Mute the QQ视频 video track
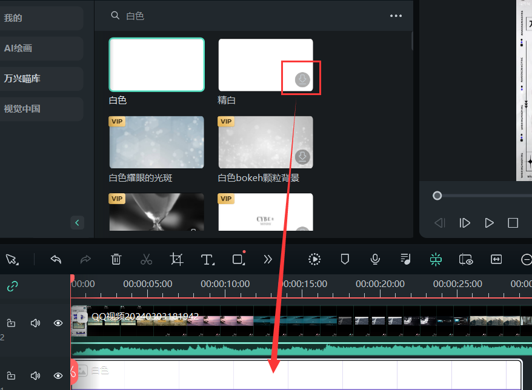Image resolution: width=532 pixels, height=390 pixels. click(35, 323)
